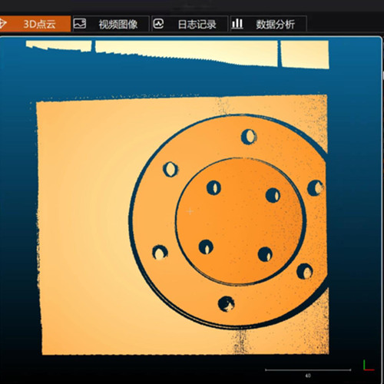Image resolution: width=384 pixels, height=384 pixels.
Task: Select the pale strip at top of point cloud
Action: 177,52
